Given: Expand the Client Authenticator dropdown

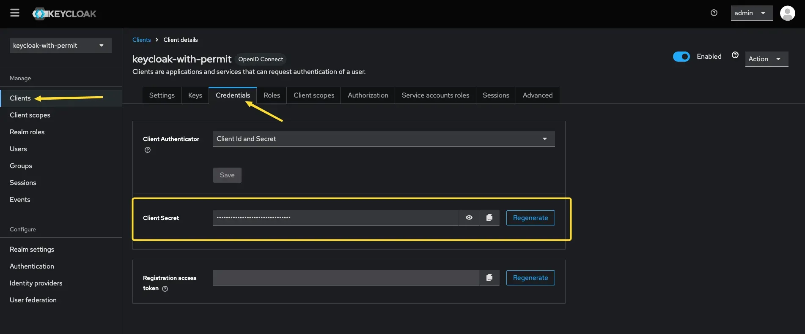Looking at the screenshot, I should 384,139.
